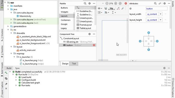Minimize the Palette panel

(94, 4)
